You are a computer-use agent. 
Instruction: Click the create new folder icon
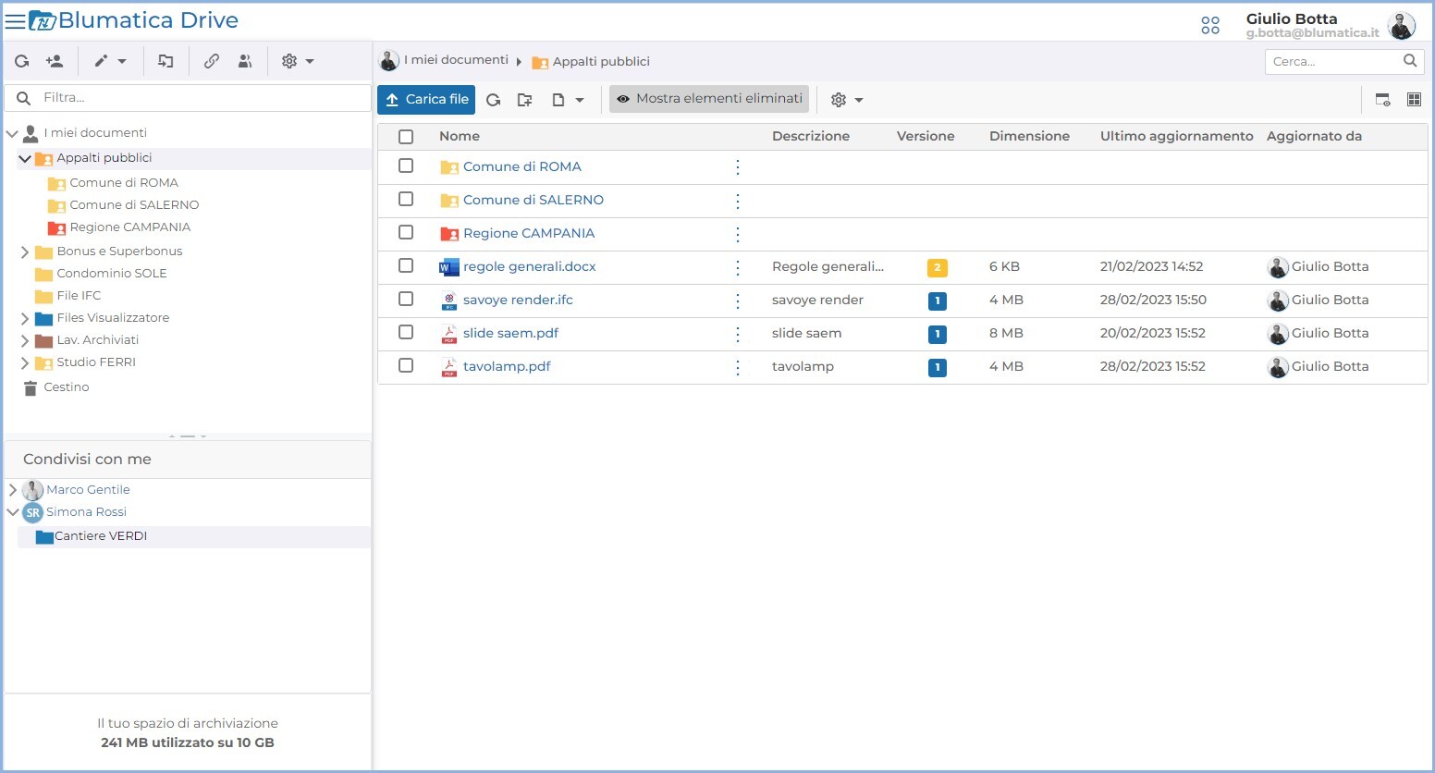pyautogui.click(x=524, y=99)
